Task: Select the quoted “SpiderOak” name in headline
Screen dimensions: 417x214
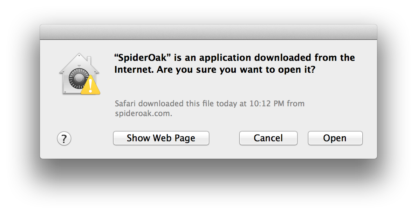Action: coord(142,58)
